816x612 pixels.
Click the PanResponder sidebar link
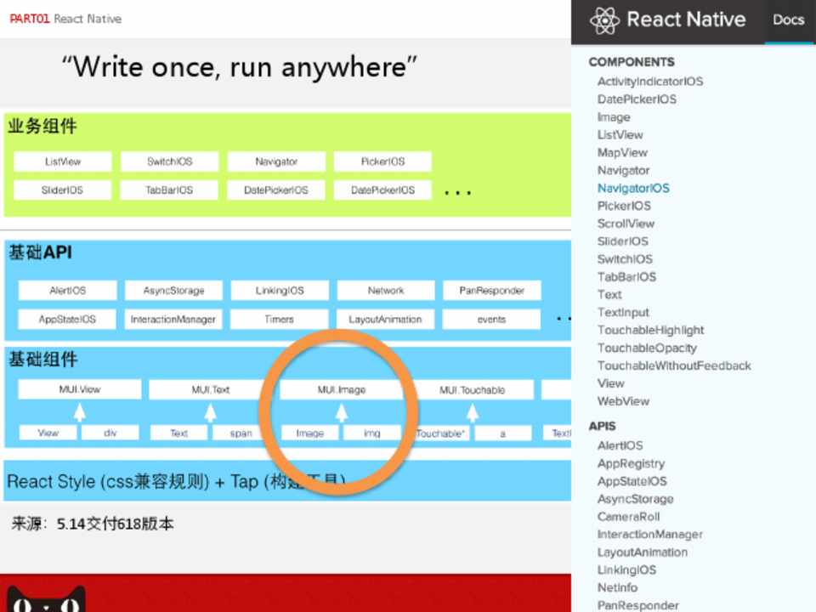pos(637,605)
